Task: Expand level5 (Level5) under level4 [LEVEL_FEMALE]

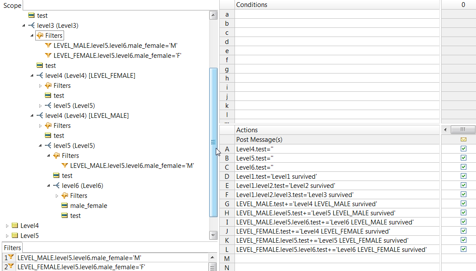Action: [x=40, y=106]
